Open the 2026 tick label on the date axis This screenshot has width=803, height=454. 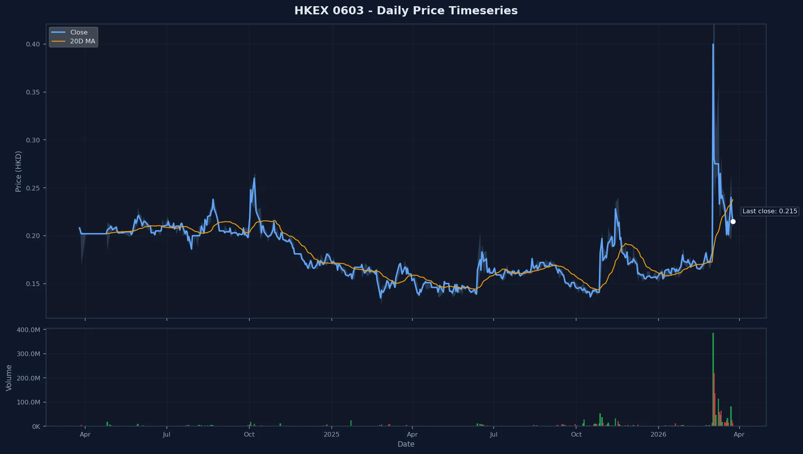coord(659,434)
